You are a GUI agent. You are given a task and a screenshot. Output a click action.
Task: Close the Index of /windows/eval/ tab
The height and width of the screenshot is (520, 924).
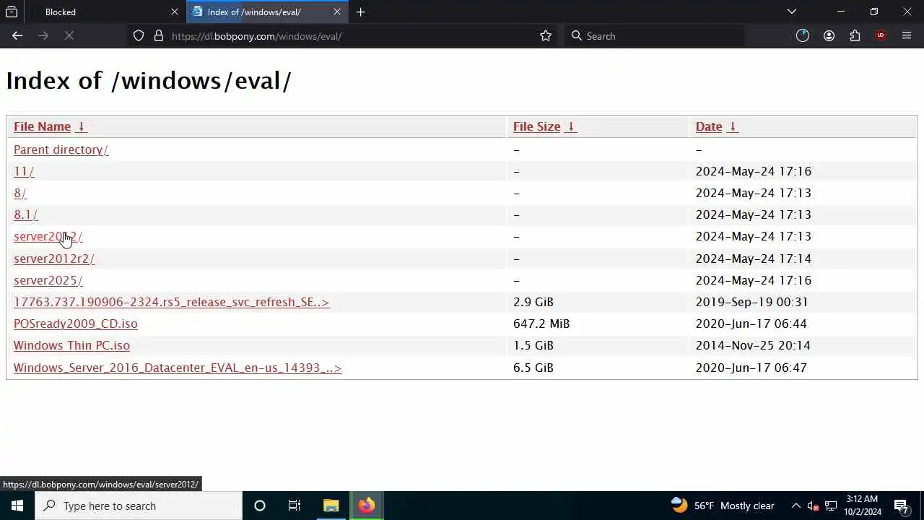point(337,12)
